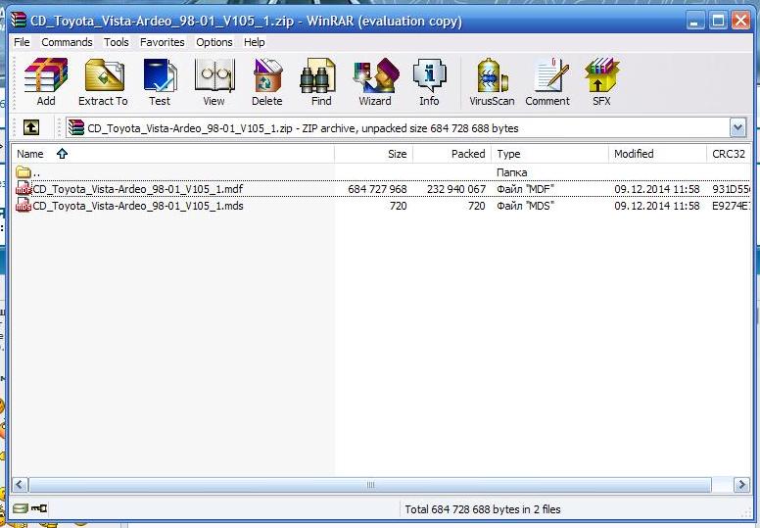Show archive Info
This screenshot has height=528, width=760.
(x=429, y=82)
